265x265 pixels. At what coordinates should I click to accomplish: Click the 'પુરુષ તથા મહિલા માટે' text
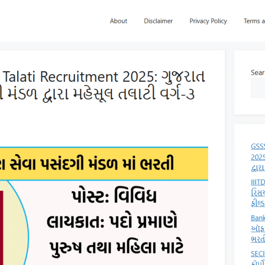[x=117, y=247]
